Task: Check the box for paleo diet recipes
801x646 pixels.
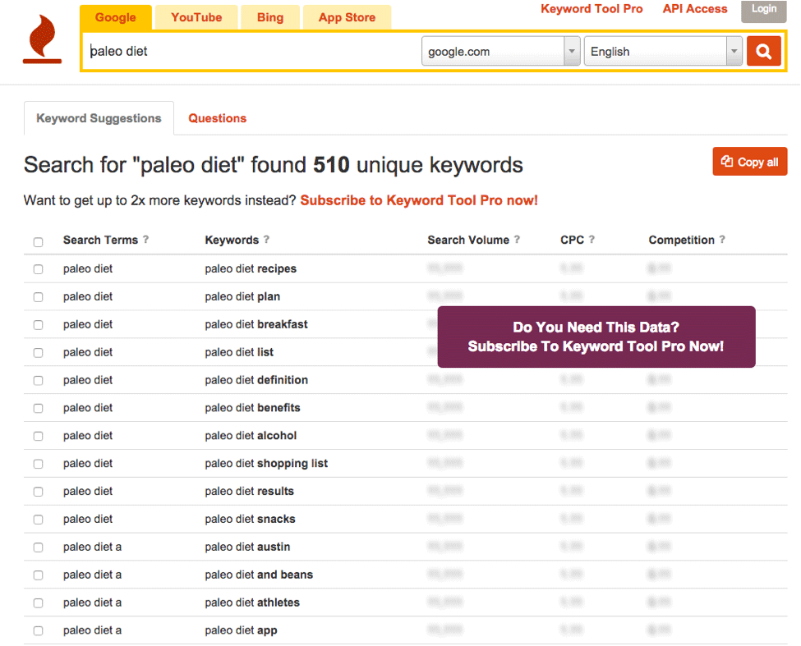Action: [x=39, y=269]
